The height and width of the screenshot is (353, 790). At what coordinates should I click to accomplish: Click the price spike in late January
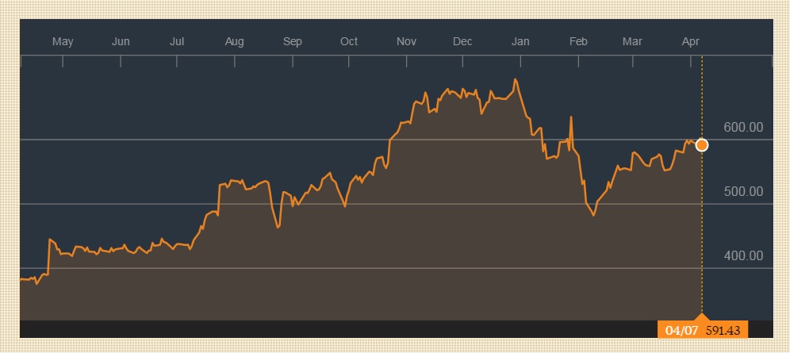(x=571, y=117)
